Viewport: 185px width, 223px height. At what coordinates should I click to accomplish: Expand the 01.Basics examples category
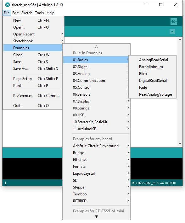coord(96,60)
